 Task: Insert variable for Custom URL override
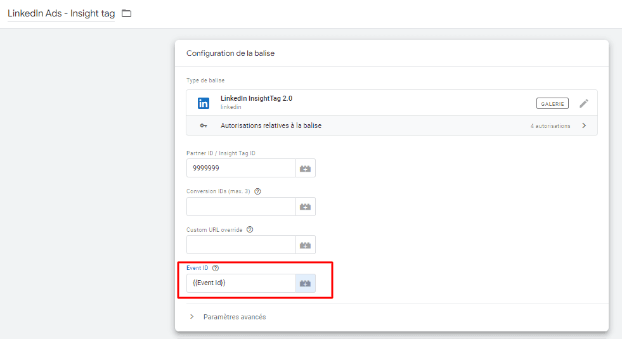pyautogui.click(x=306, y=245)
